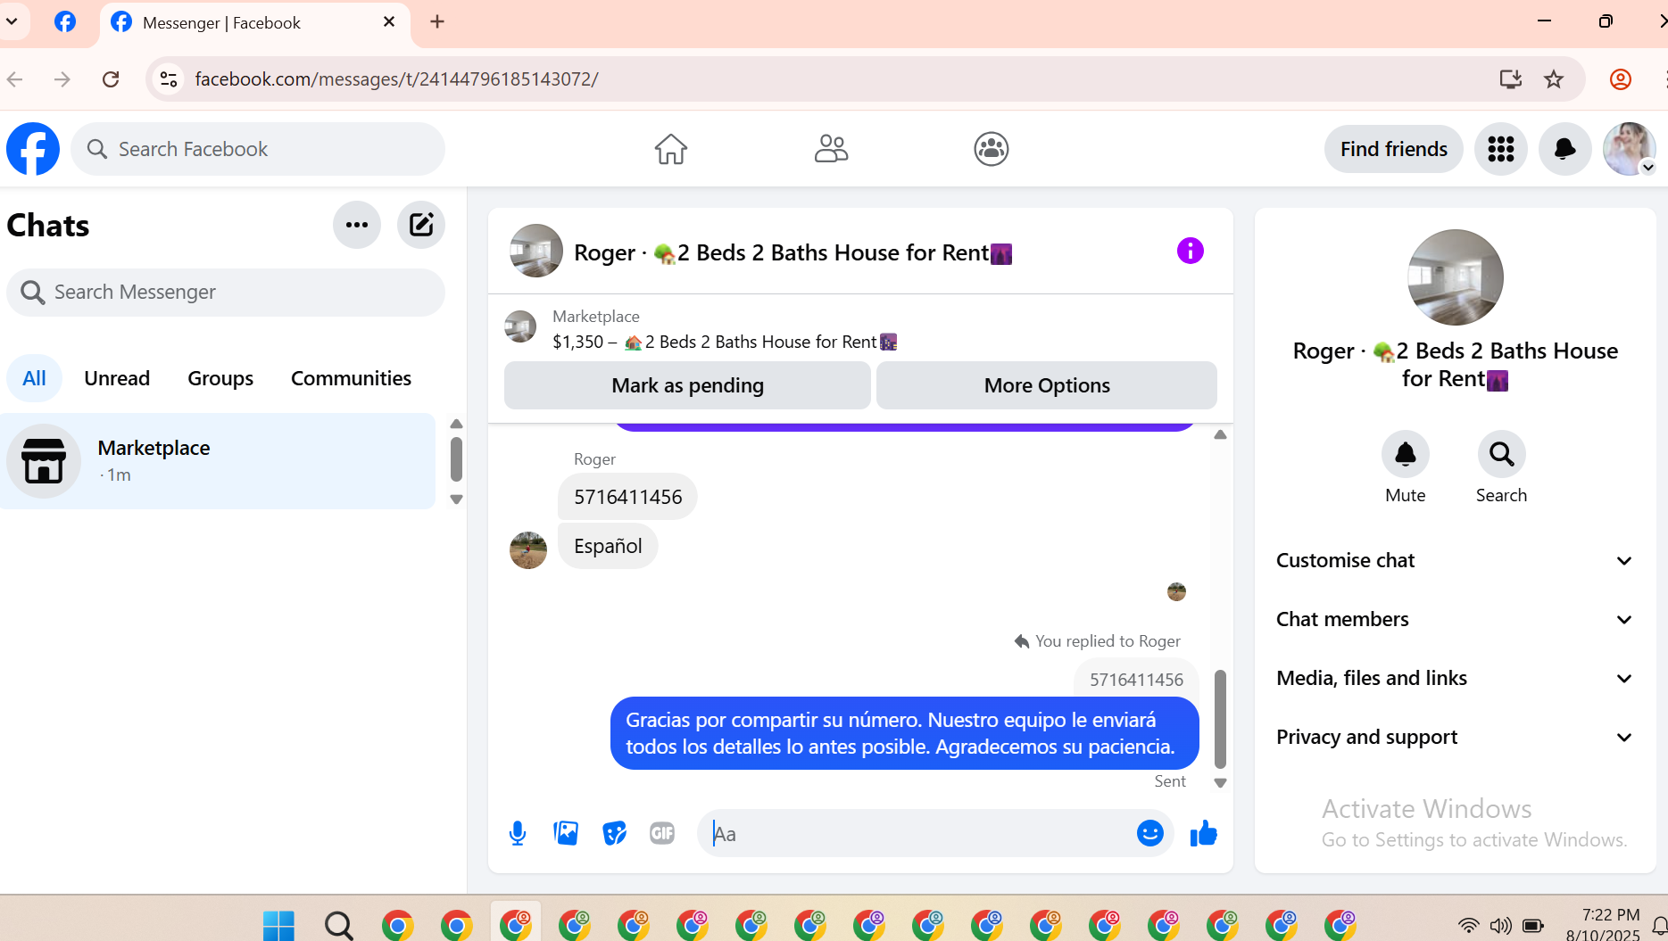Click the browser address bar URL
The width and height of the screenshot is (1668, 941).
[x=396, y=79]
